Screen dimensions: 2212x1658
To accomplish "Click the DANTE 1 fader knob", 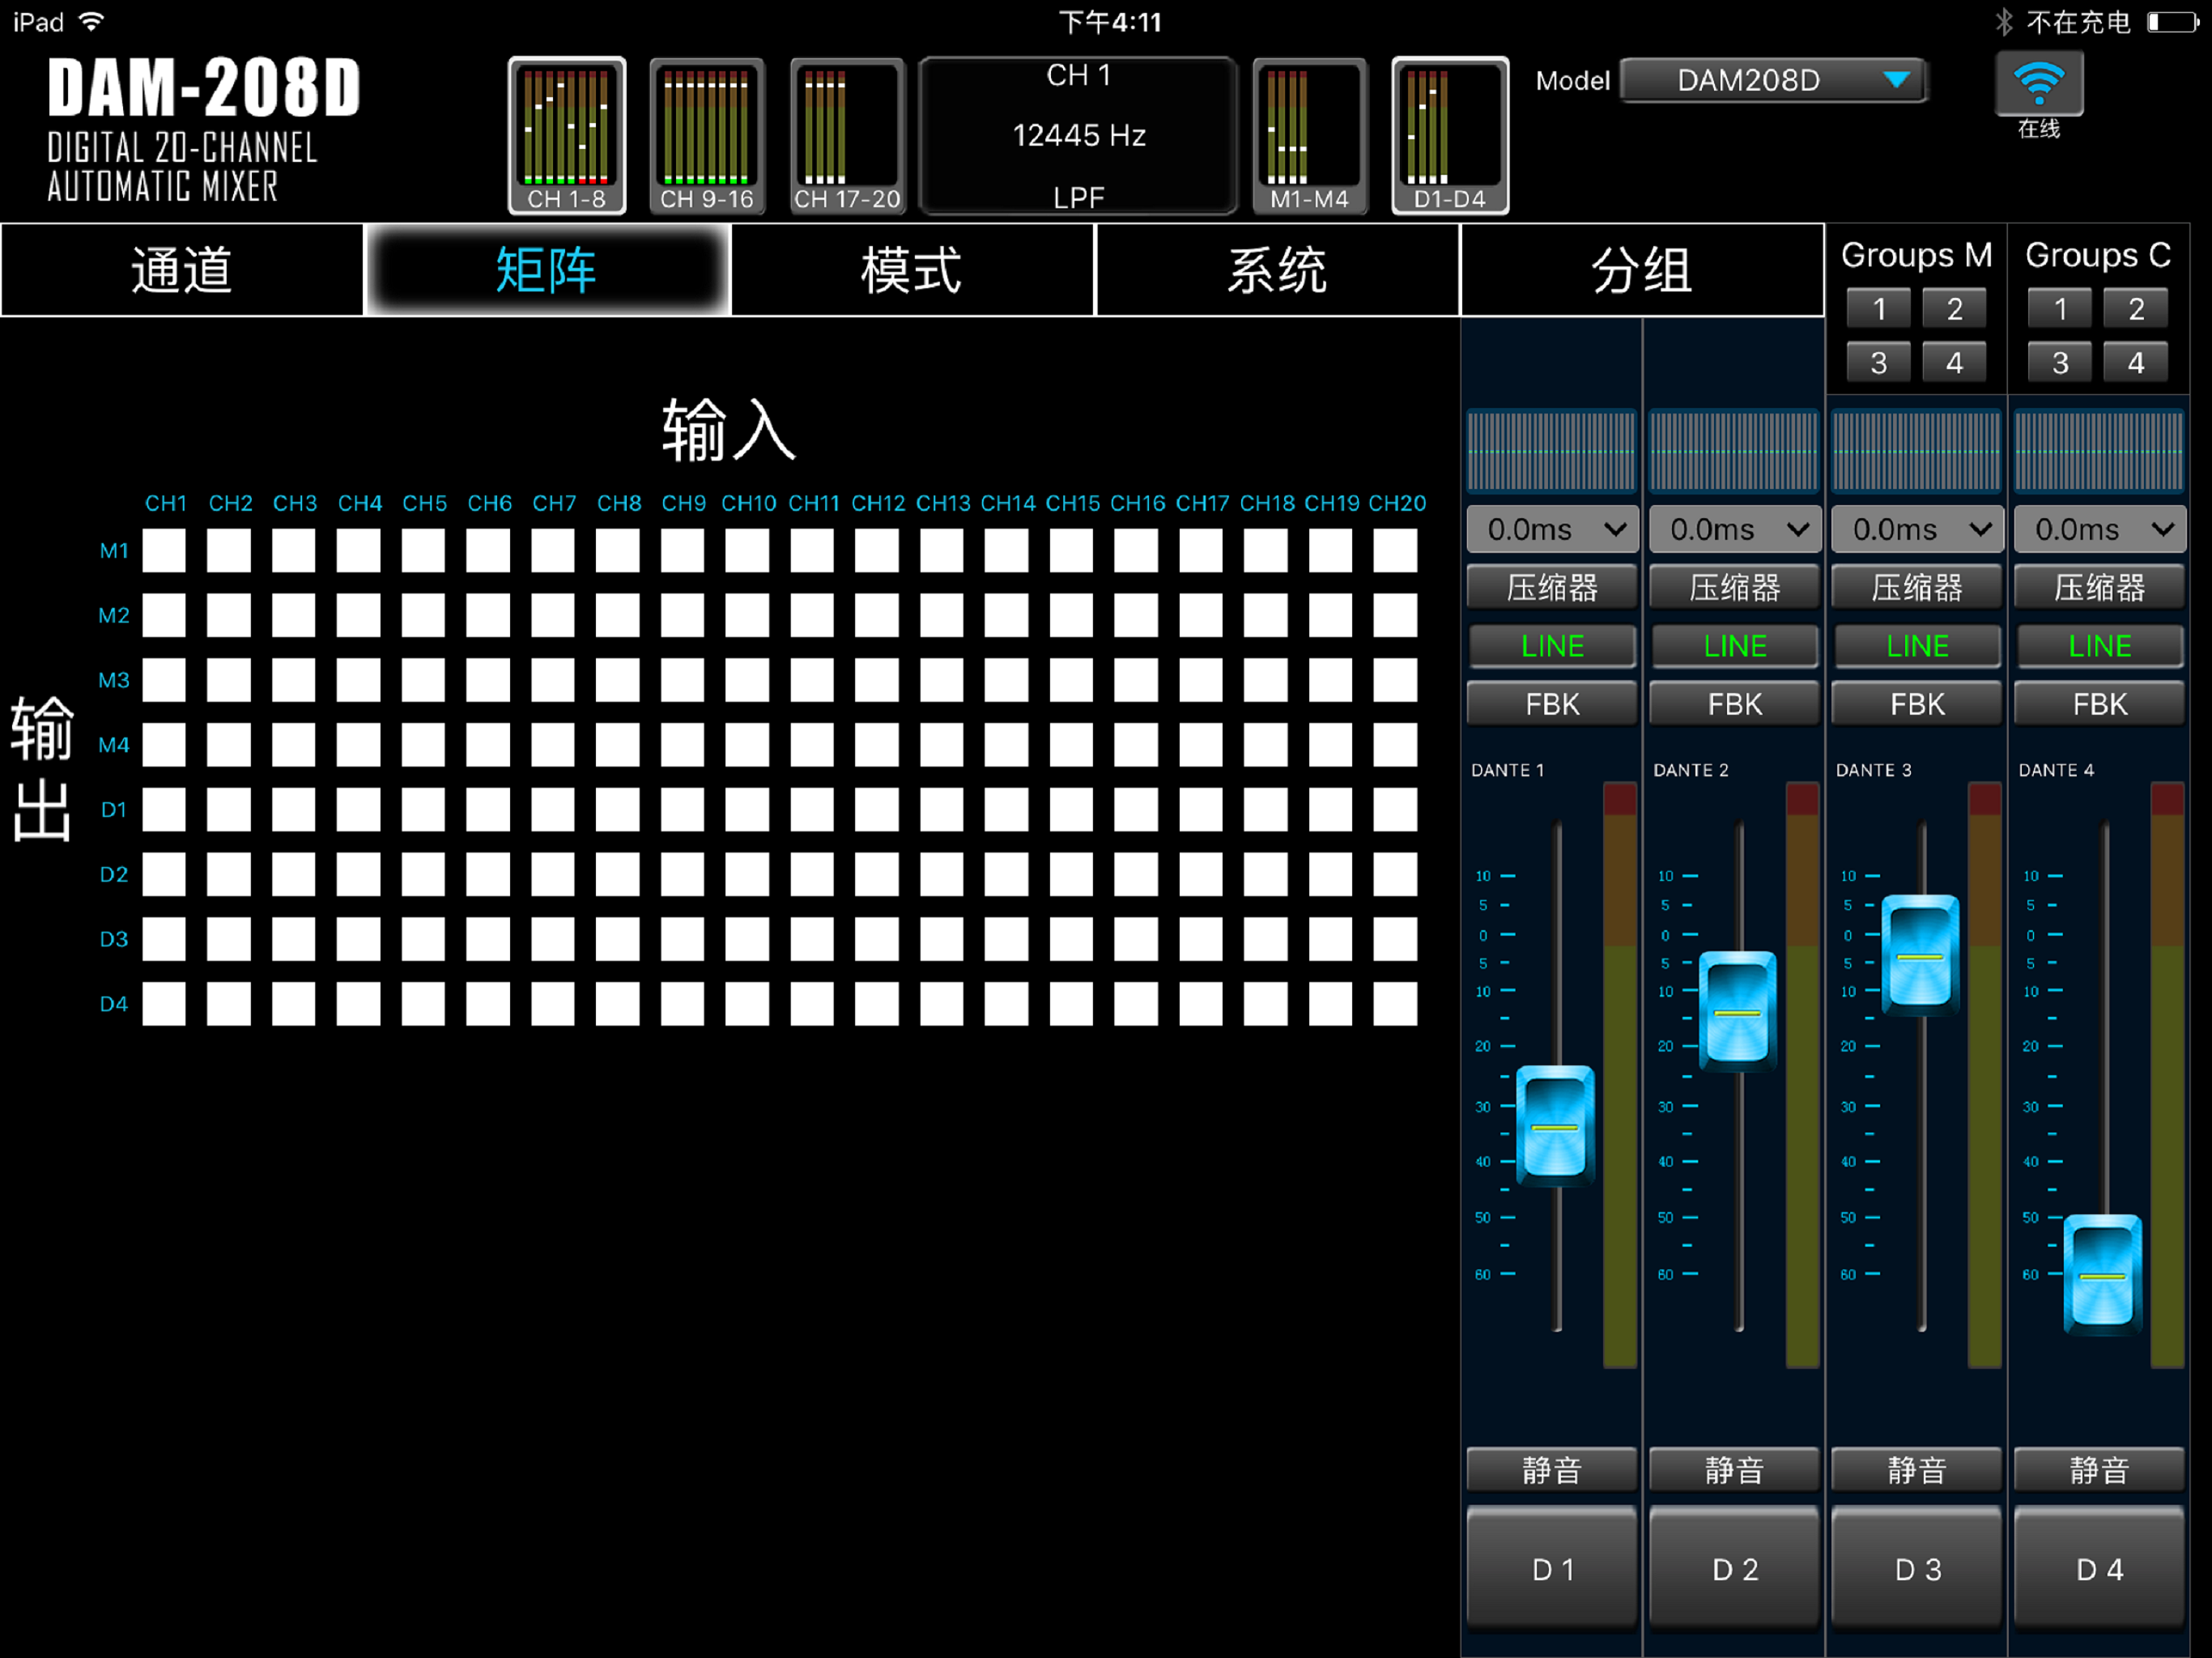I will click(x=1555, y=1126).
